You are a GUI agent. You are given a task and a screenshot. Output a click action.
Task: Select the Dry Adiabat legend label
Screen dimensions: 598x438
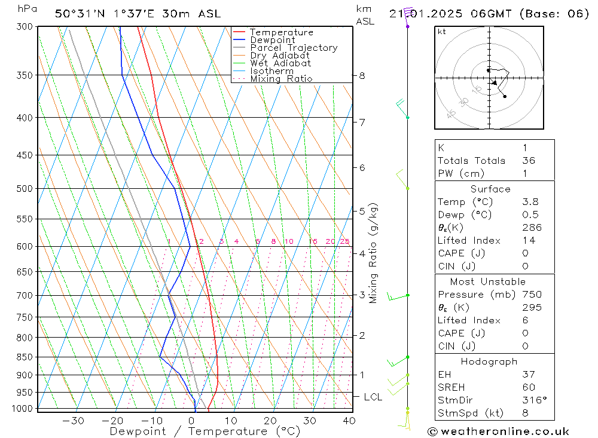(279, 56)
